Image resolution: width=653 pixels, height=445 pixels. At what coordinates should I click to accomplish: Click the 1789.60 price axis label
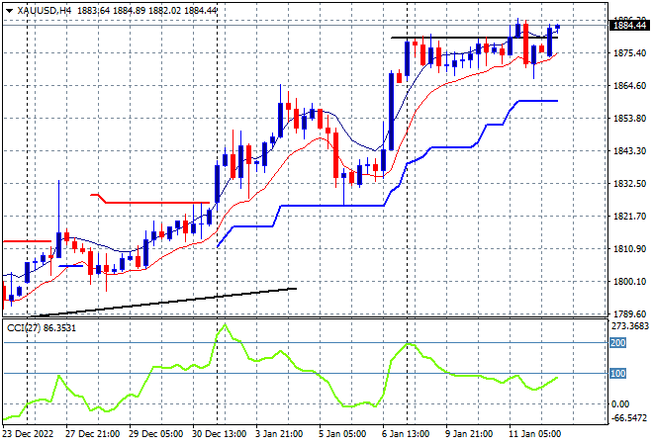point(629,313)
